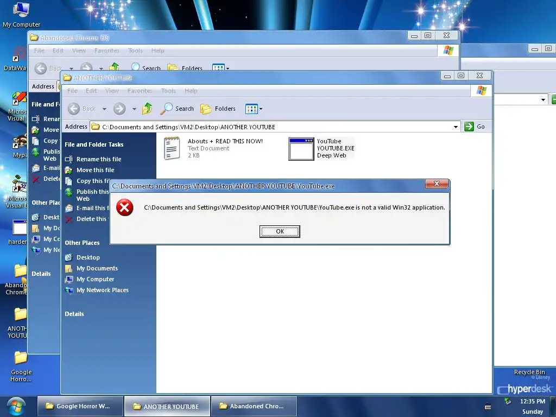
Task: Click the Go button next to address bar
Action: pyautogui.click(x=475, y=127)
